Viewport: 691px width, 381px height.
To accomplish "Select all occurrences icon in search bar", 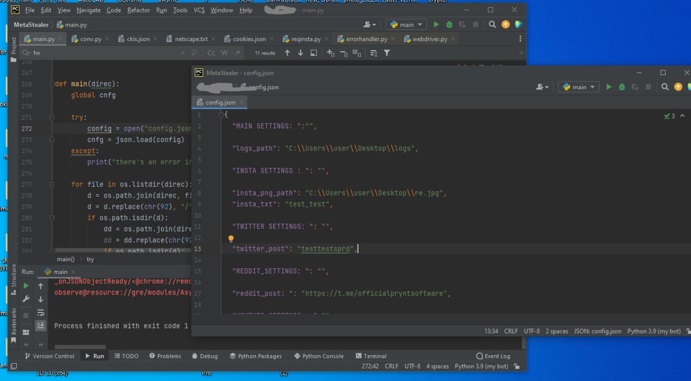I will pyautogui.click(x=357, y=53).
